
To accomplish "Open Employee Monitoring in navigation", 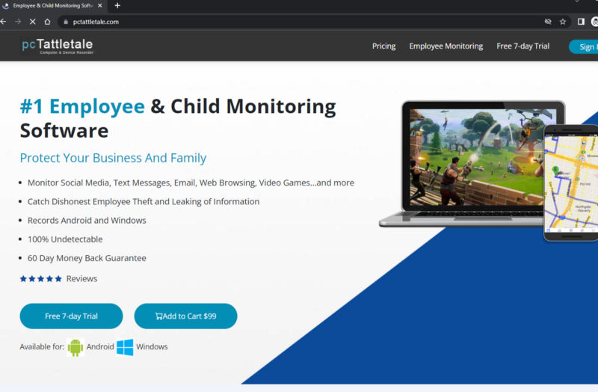I will [446, 46].
